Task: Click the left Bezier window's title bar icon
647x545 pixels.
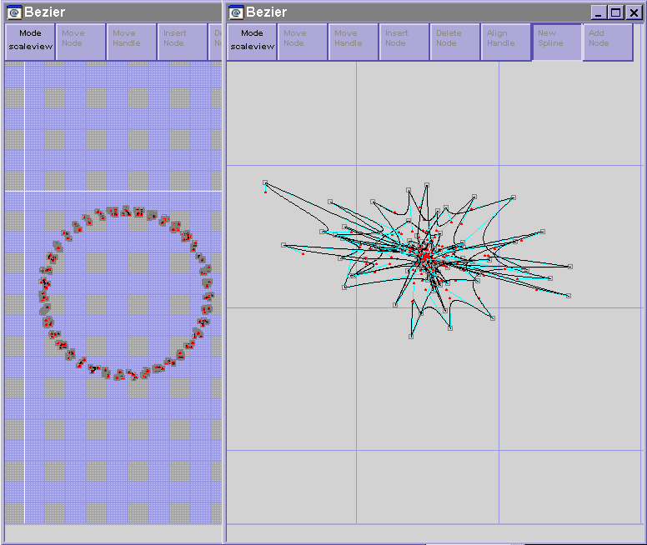Action: point(14,12)
